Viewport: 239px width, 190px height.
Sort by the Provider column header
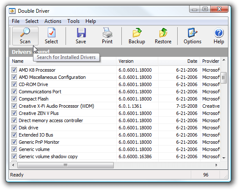(210, 61)
